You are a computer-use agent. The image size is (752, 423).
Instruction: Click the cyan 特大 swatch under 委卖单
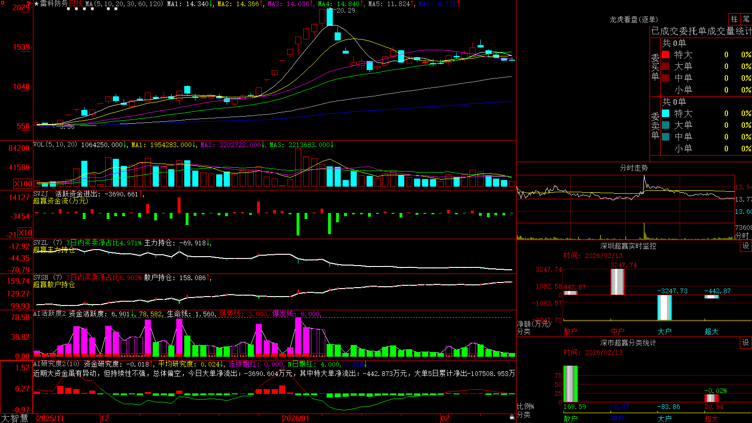pos(666,113)
